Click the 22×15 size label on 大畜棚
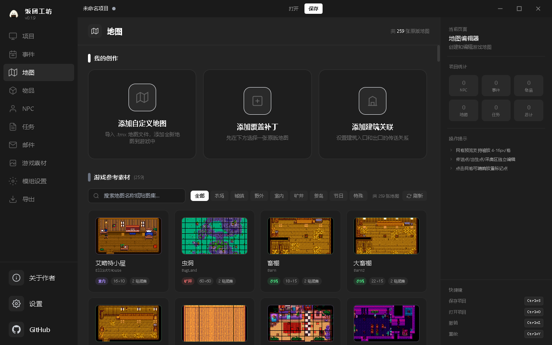This screenshot has height=345, width=552. point(377,281)
